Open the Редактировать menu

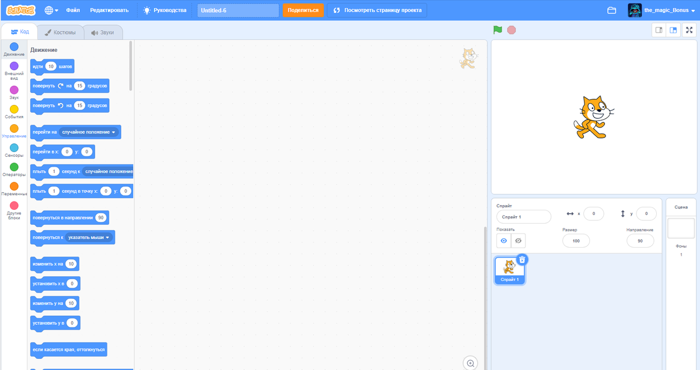click(x=109, y=10)
